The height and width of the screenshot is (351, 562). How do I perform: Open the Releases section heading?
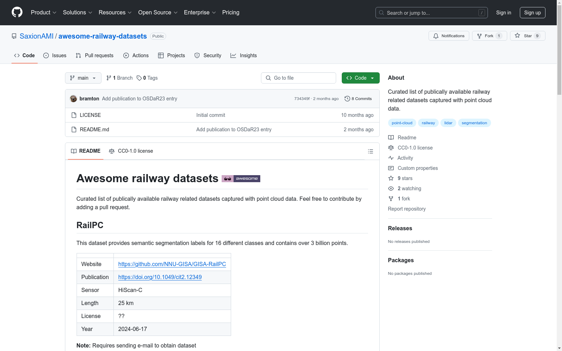(400, 228)
